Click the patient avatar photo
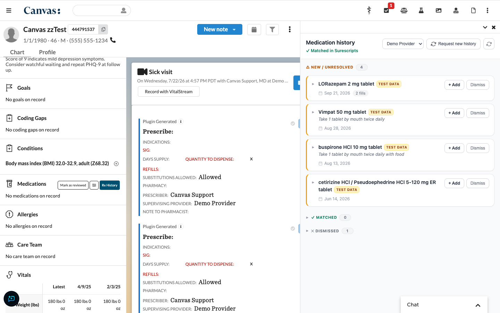The width and height of the screenshot is (500, 313). click(x=11, y=35)
